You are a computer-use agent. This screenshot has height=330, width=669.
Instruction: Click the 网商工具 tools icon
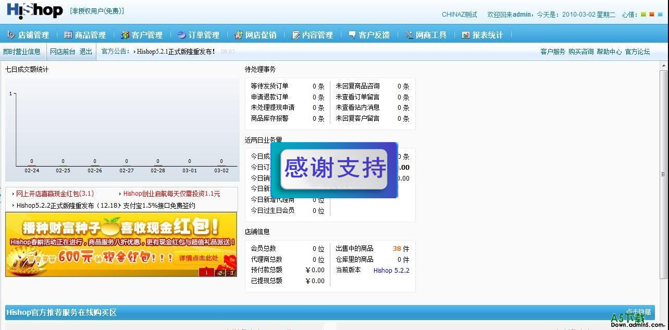click(x=409, y=35)
